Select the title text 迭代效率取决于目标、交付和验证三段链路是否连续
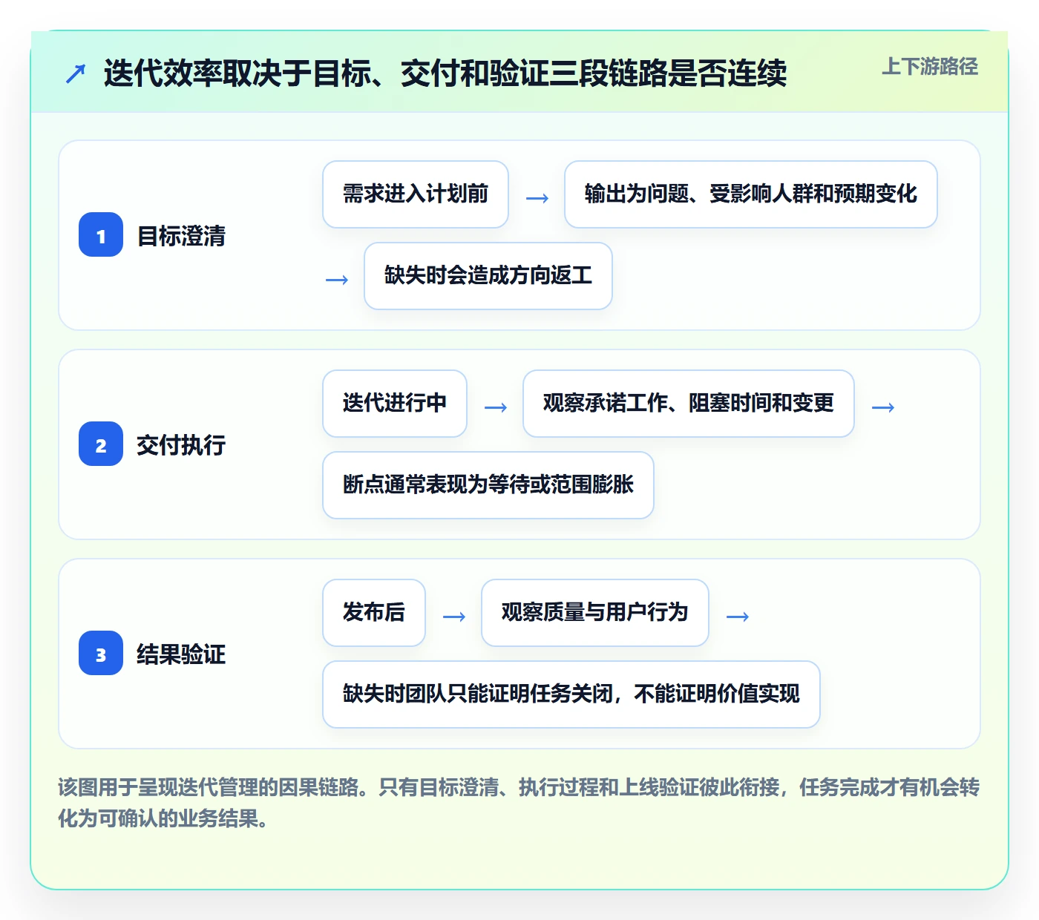This screenshot has width=1039, height=920. point(445,73)
